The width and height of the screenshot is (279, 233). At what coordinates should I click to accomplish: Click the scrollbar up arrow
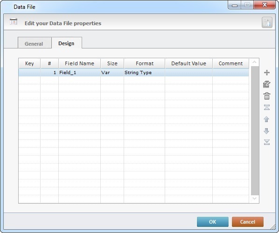tap(254, 62)
